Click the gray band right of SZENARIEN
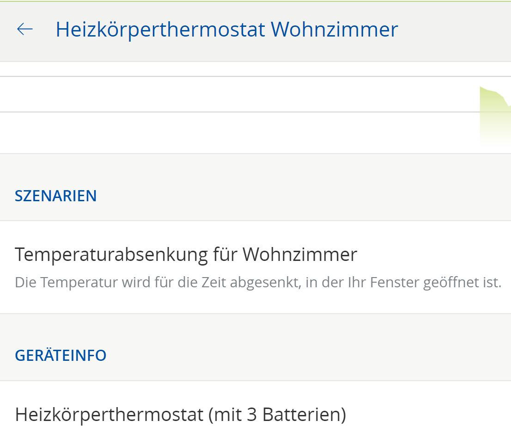The image size is (511, 433). coord(300,196)
